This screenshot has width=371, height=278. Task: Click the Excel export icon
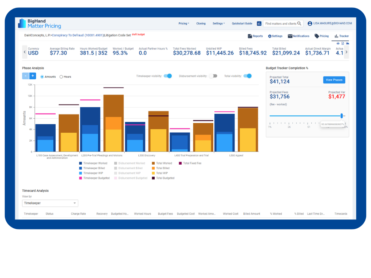[342, 43]
